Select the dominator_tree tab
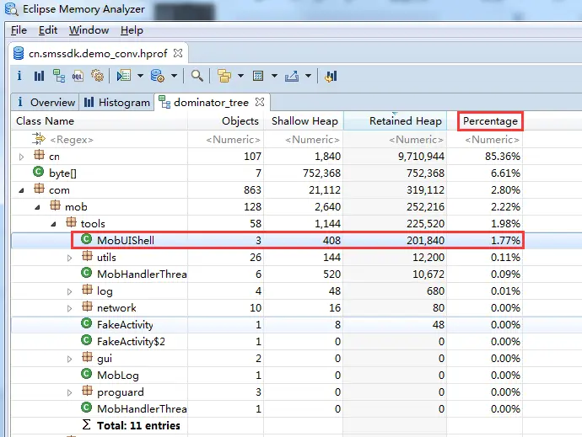The image size is (582, 437). [211, 102]
